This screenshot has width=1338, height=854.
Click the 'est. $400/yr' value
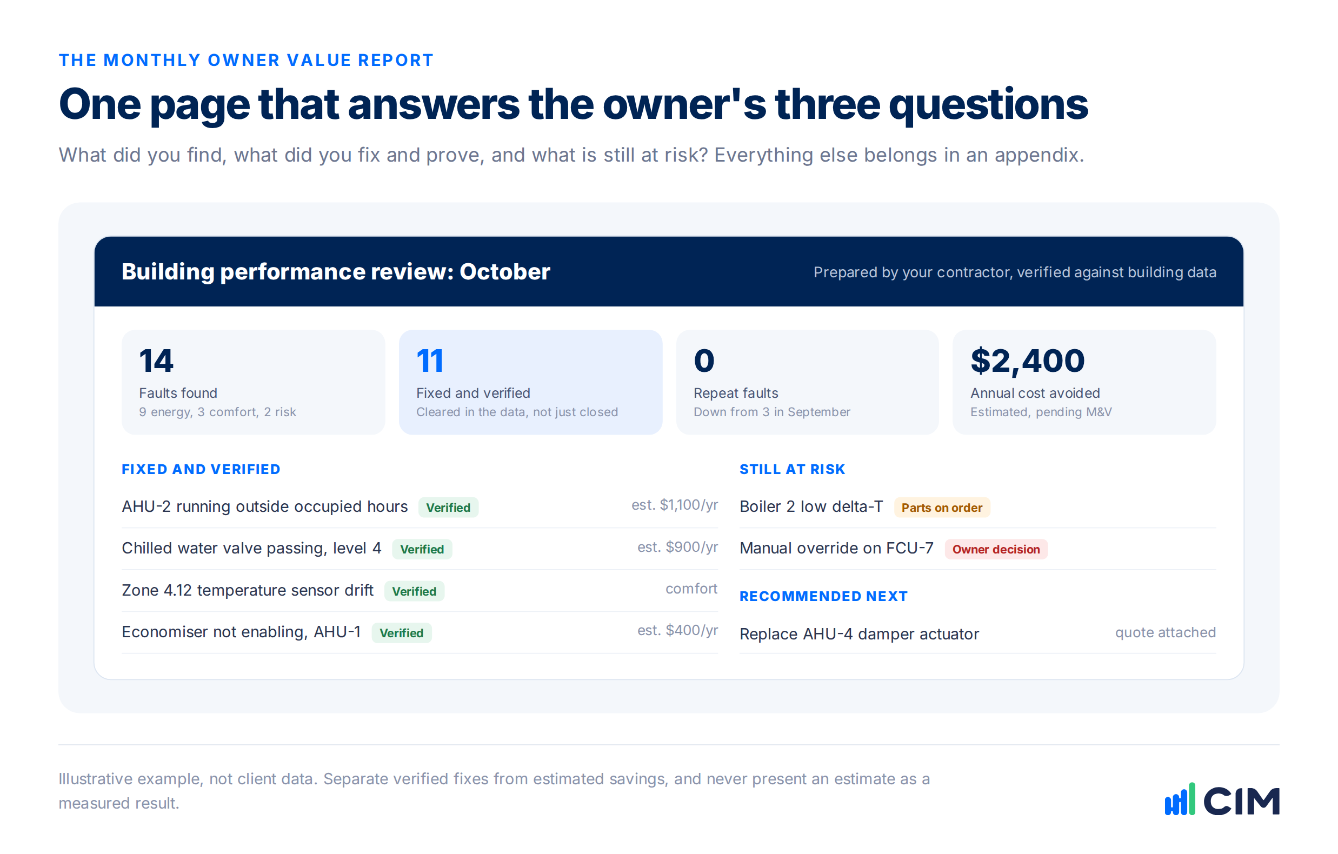tap(678, 630)
